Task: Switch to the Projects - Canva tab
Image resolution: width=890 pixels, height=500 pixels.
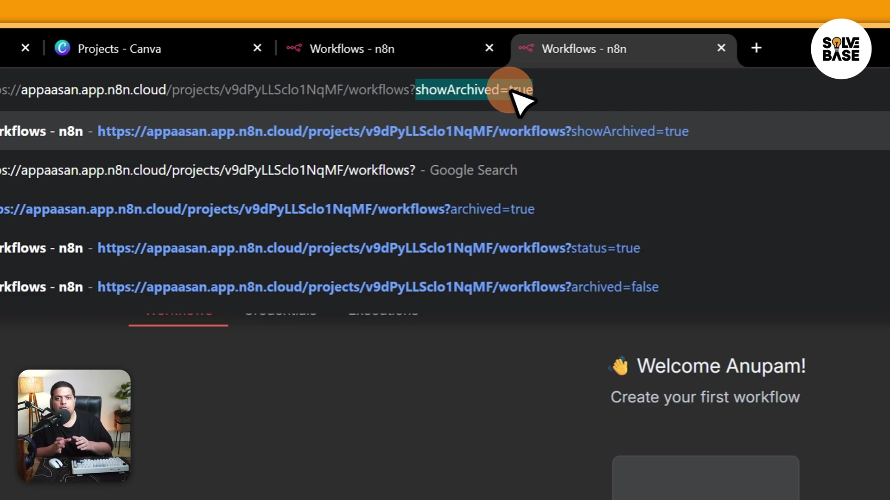Action: click(139, 49)
